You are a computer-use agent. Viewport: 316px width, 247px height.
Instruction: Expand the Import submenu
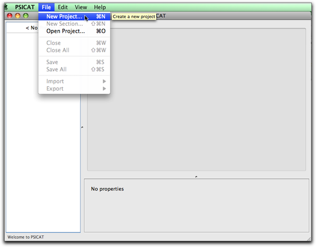click(x=74, y=82)
